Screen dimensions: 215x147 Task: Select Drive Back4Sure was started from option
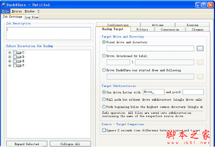[x=104, y=70]
